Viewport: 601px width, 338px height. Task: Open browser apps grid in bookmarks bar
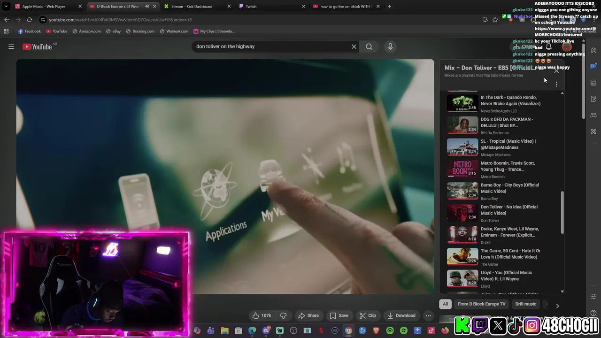tap(6, 31)
